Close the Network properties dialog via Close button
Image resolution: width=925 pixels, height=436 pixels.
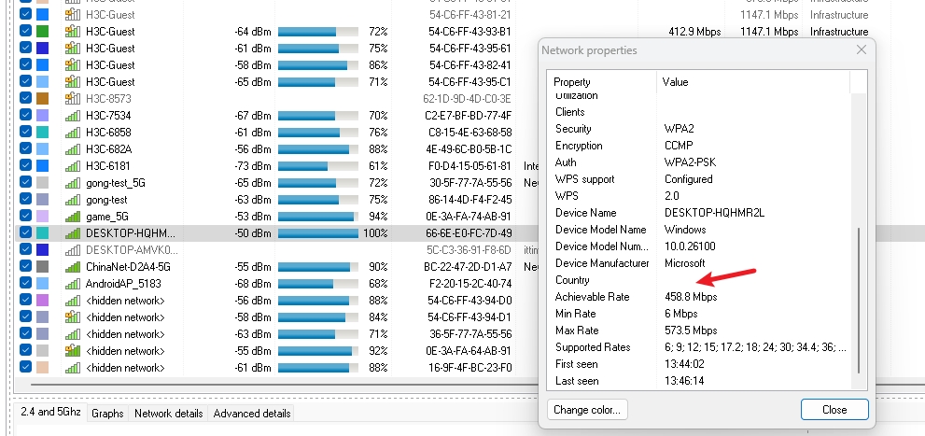coord(834,410)
